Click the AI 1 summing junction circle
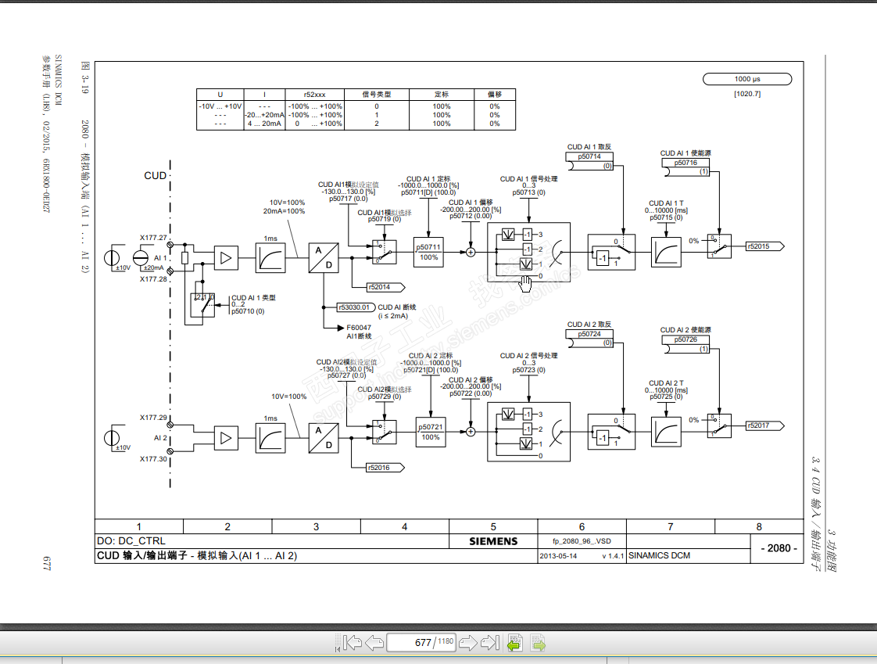 471,253
